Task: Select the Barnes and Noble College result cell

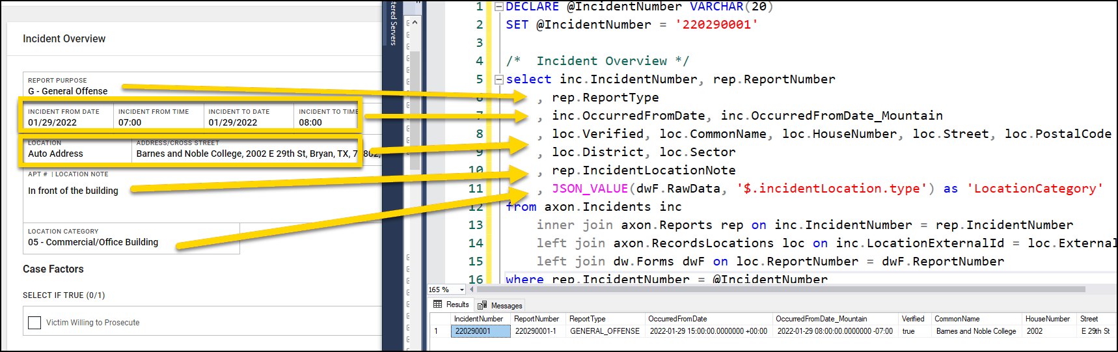Action: coord(976,331)
